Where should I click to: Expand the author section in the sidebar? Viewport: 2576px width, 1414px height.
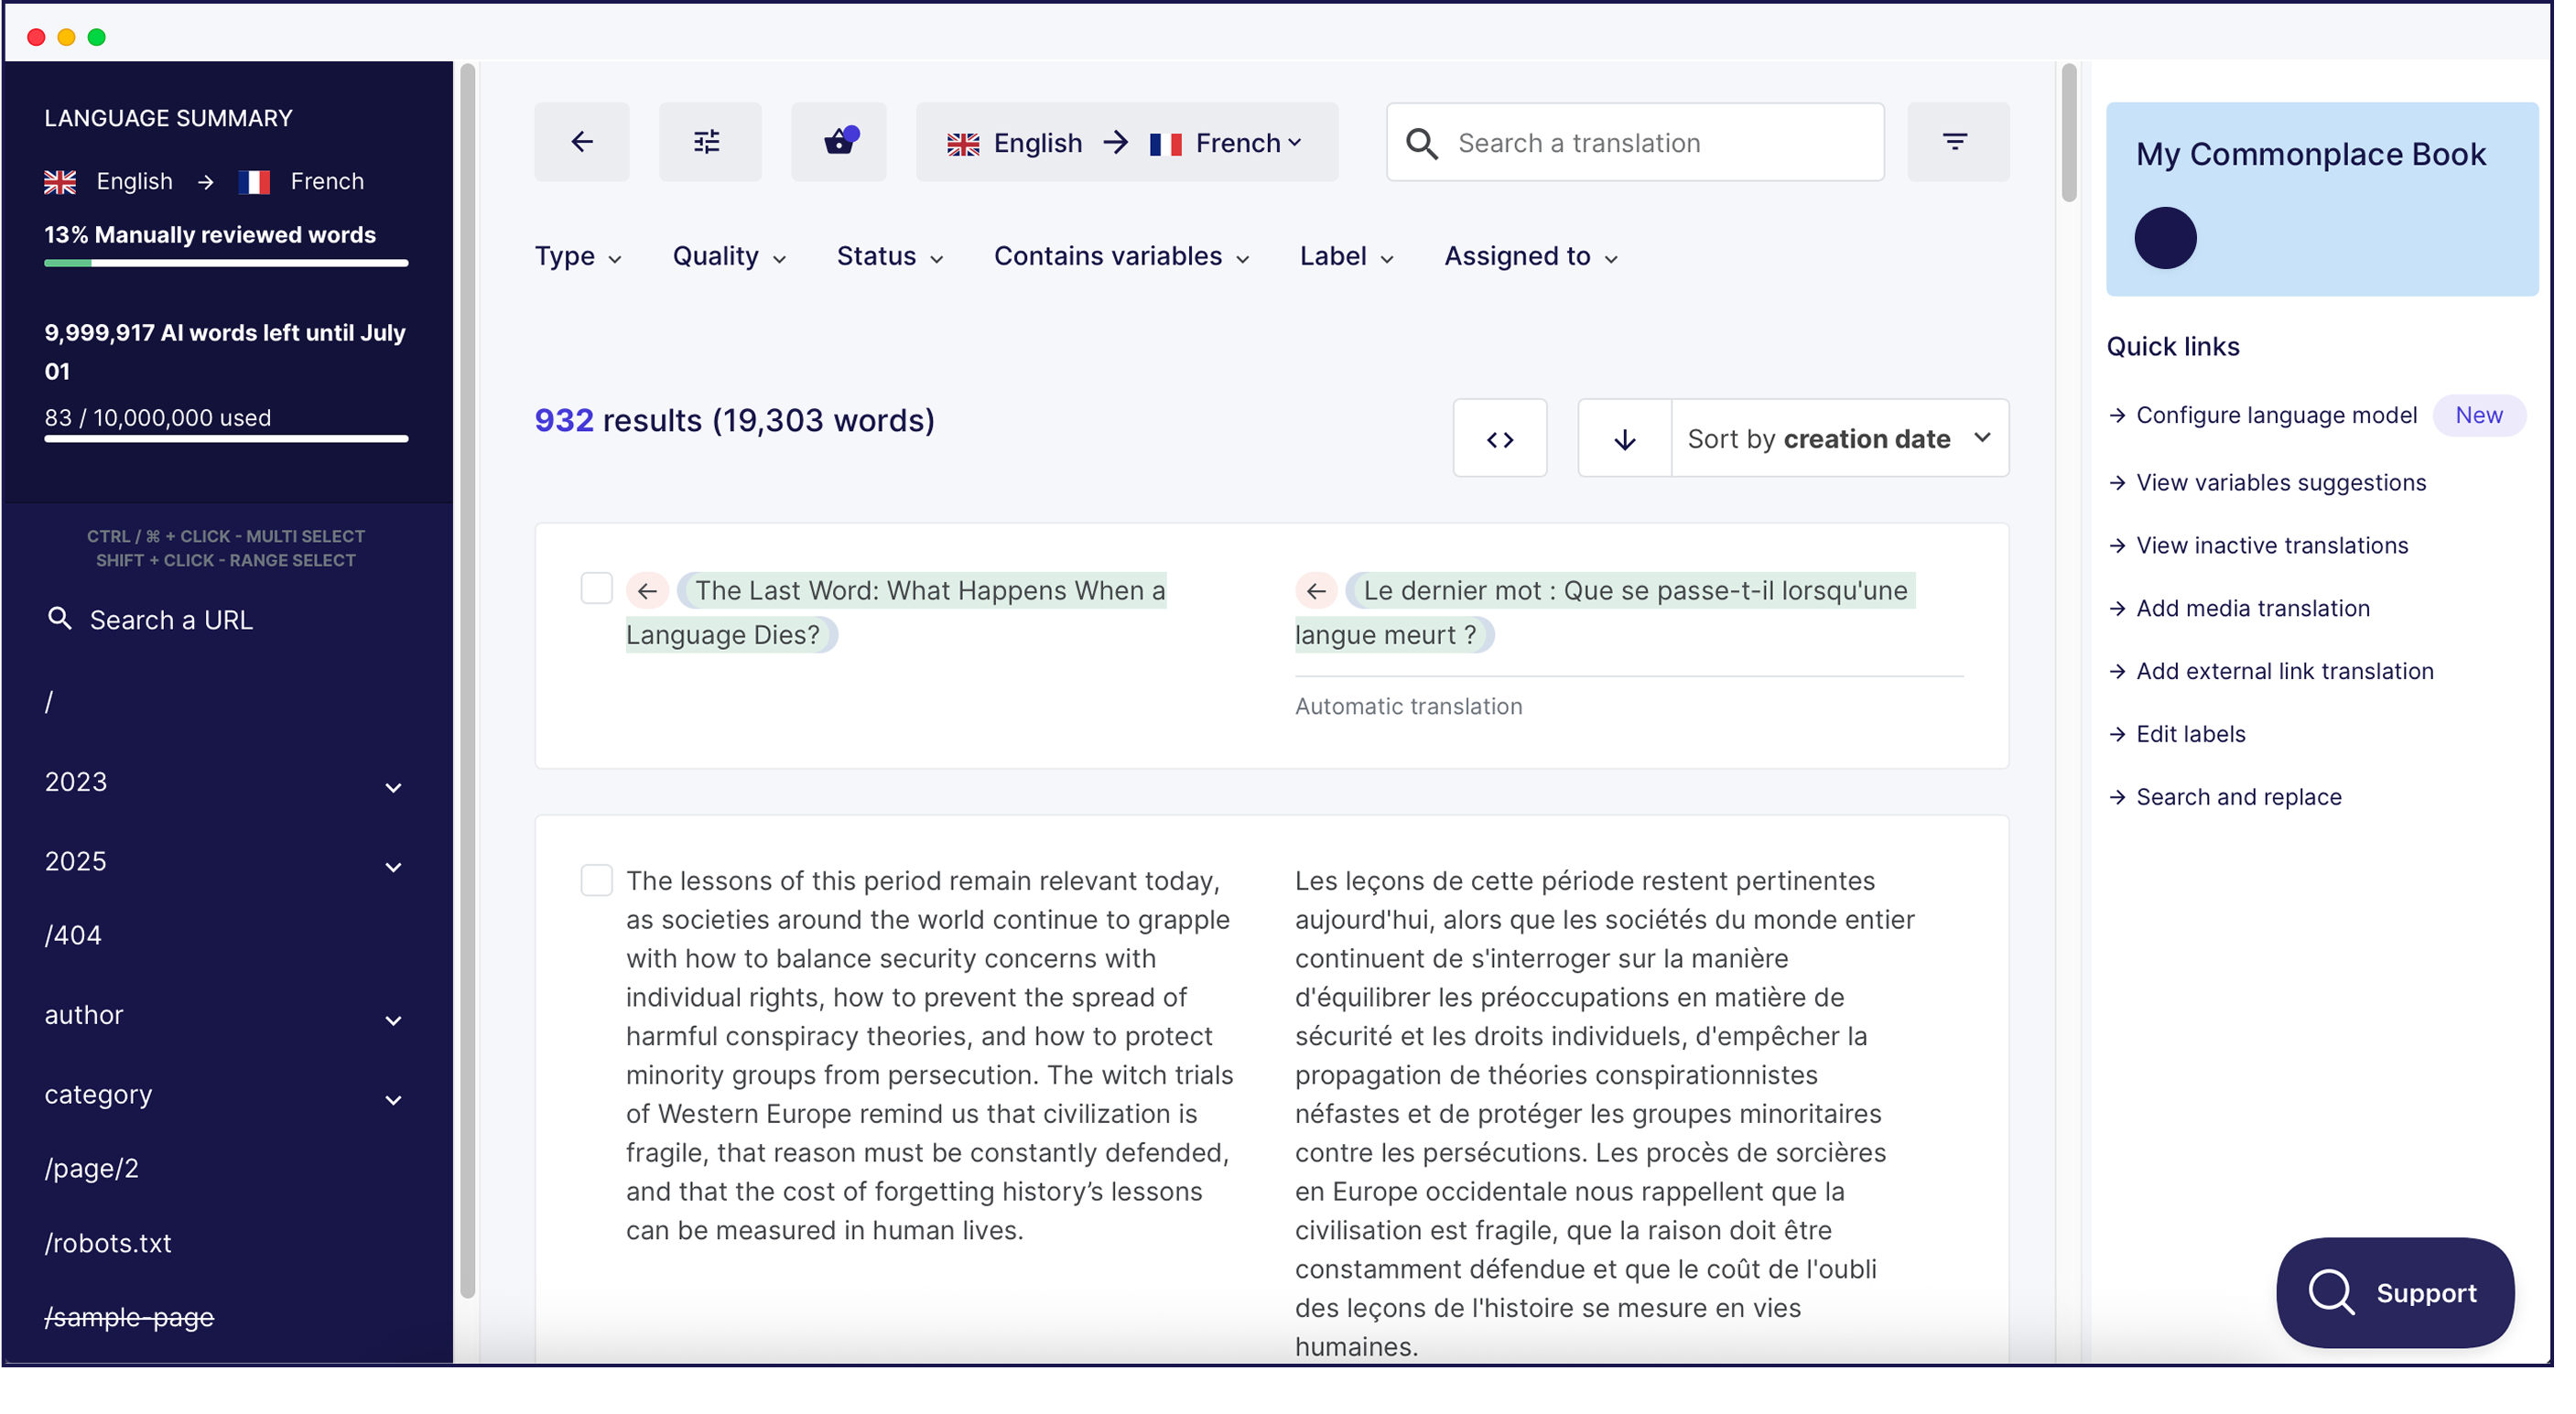tap(393, 1021)
